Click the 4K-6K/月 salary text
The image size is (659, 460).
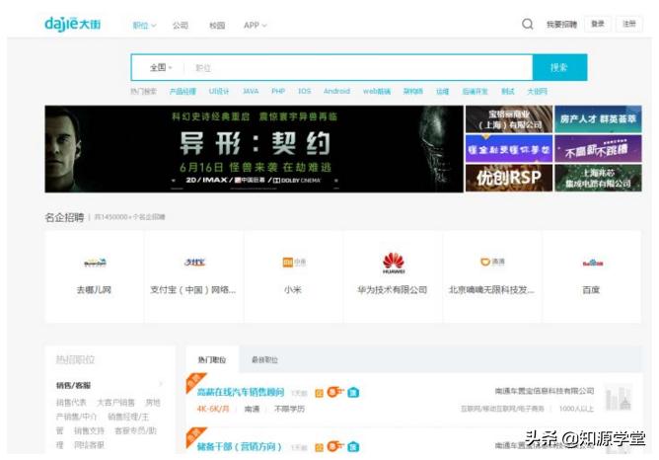pyautogui.click(x=213, y=409)
